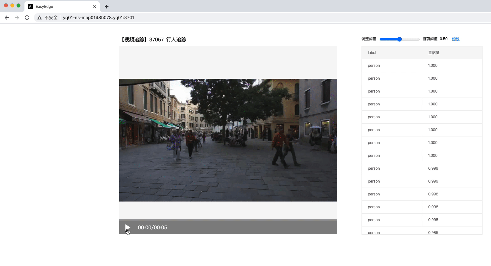
Task: Click the label column header
Action: [372, 53]
